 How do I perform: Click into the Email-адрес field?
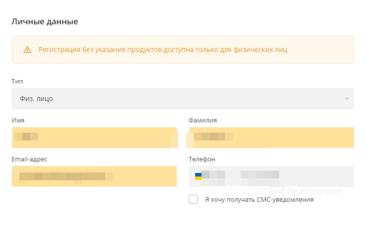(94, 176)
